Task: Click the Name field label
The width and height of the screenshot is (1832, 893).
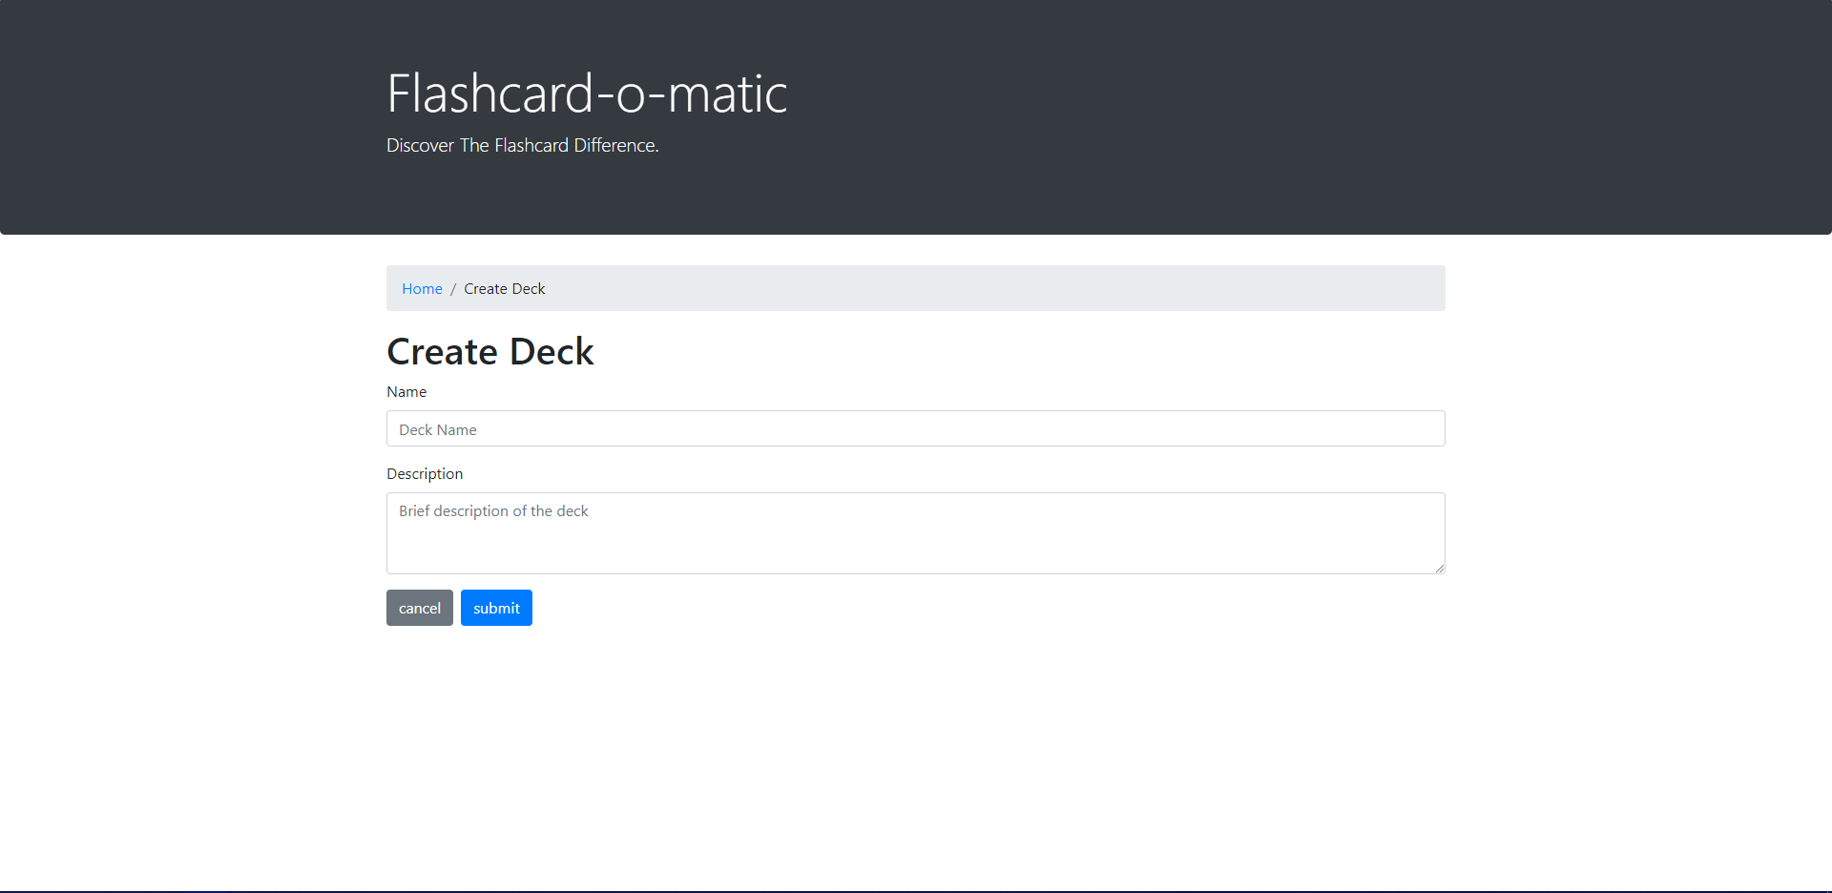Action: [x=406, y=391]
